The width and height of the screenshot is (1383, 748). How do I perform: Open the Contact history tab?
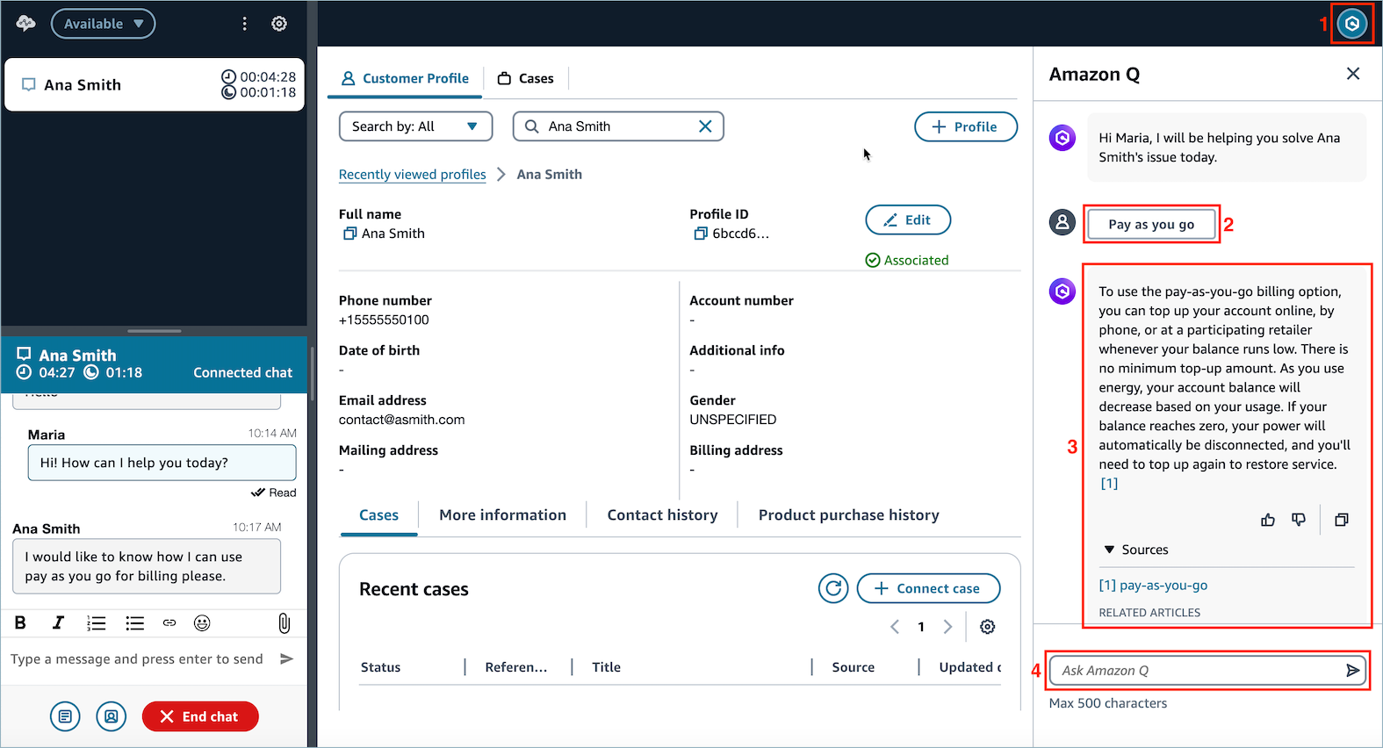point(662,515)
